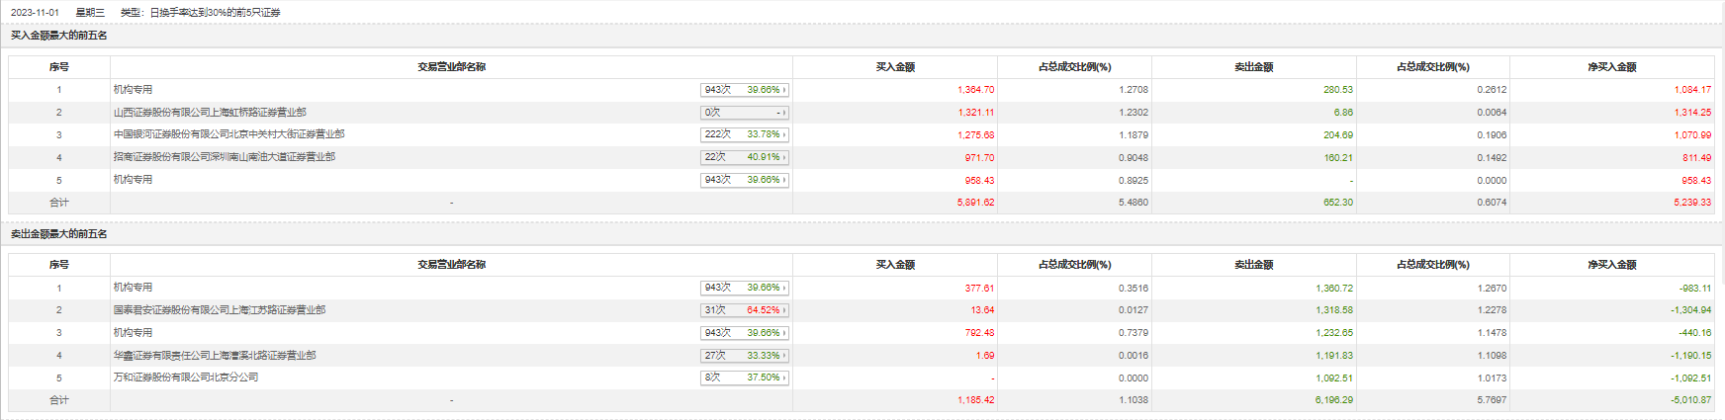This screenshot has width=1725, height=420.
Task: Click 机构专用 in sell table row 3
Action: (133, 333)
